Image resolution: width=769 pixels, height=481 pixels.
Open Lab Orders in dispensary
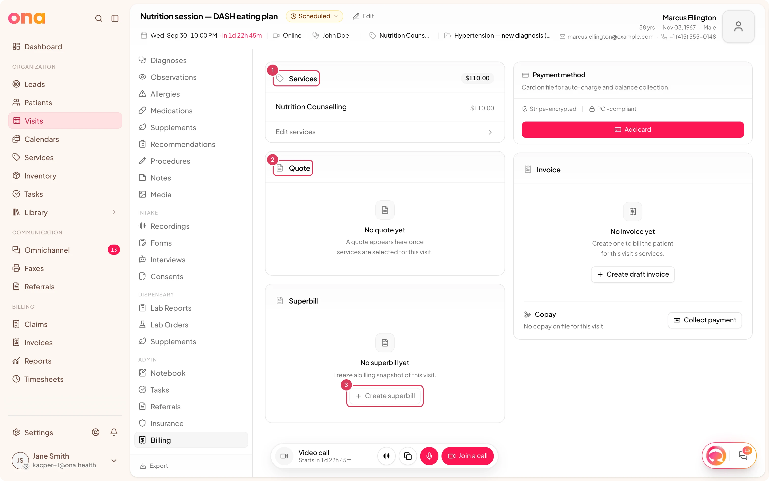191,325
